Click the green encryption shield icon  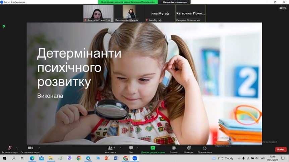tap(4, 26)
